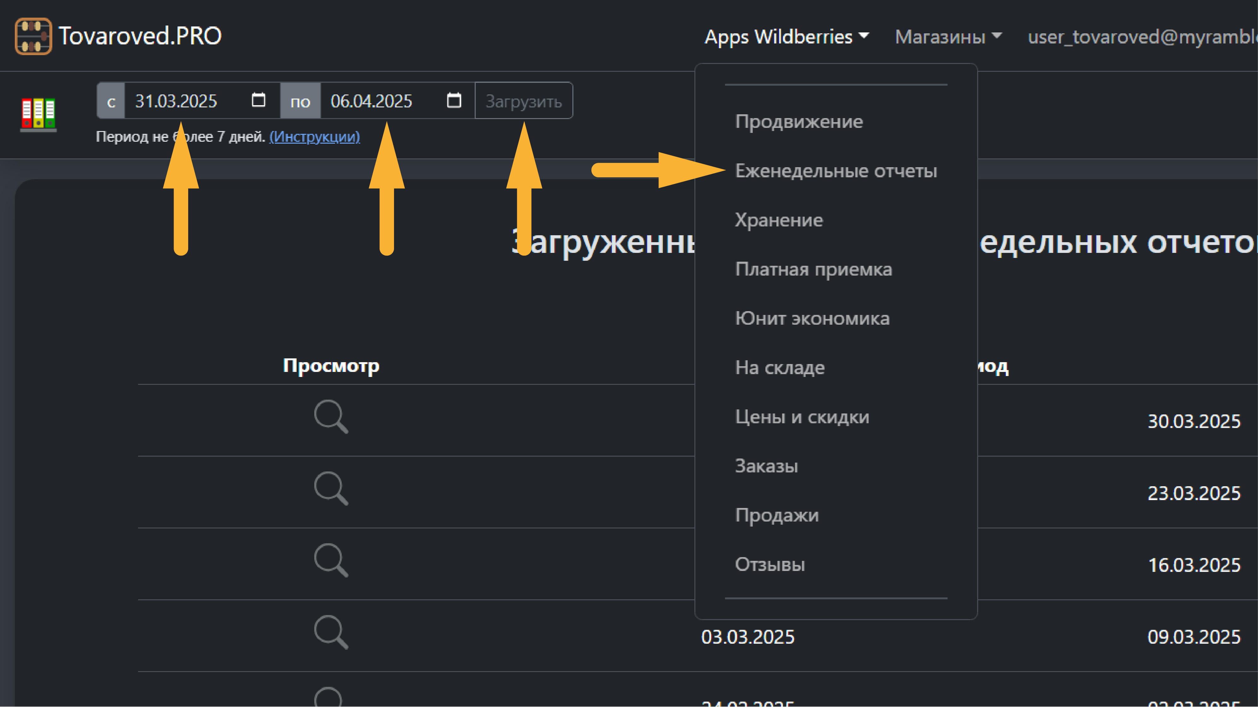Image resolution: width=1258 pixels, height=707 pixels.
Task: Open the Инструкции link
Action: click(x=315, y=137)
